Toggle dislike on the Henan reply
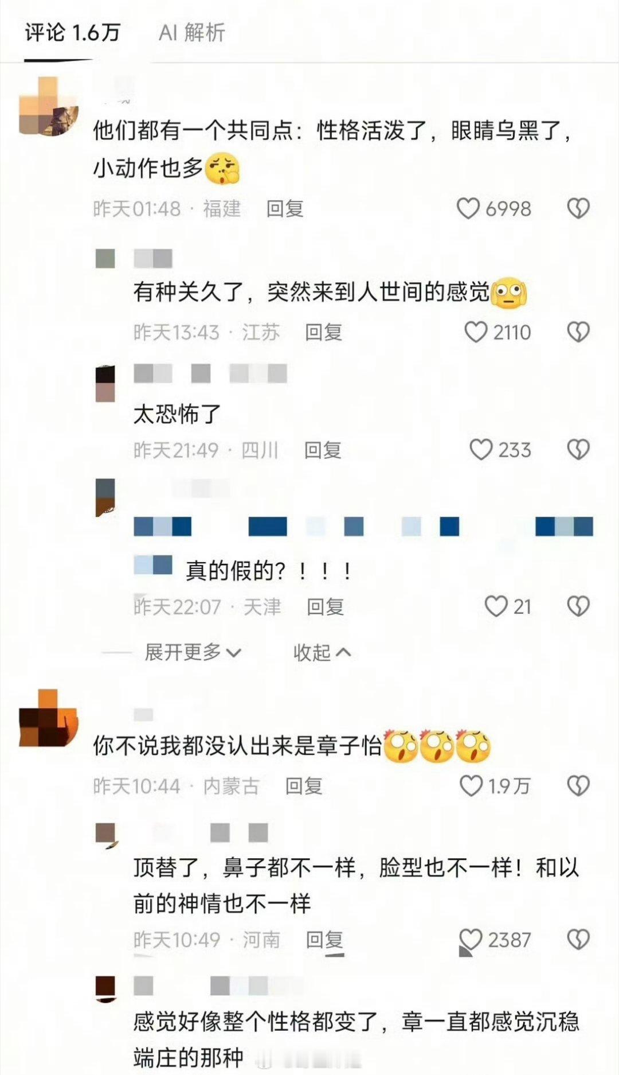This screenshot has width=619, height=1075. tap(578, 940)
